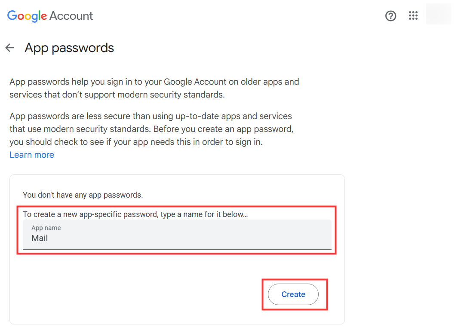Click the Create app password button
455x333 pixels.
(x=293, y=294)
